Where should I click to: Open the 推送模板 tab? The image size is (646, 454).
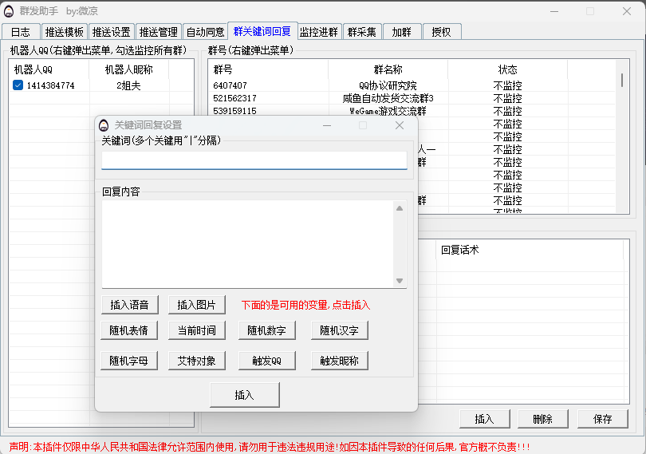coord(64,32)
